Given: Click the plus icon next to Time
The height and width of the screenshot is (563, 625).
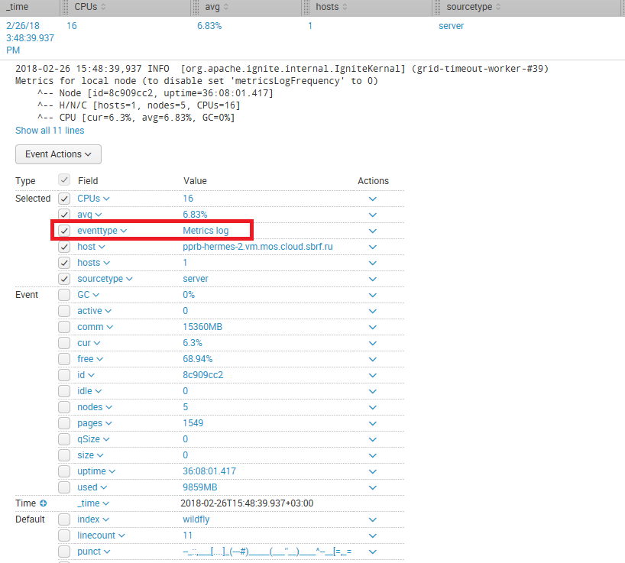Looking at the screenshot, I should click(43, 503).
